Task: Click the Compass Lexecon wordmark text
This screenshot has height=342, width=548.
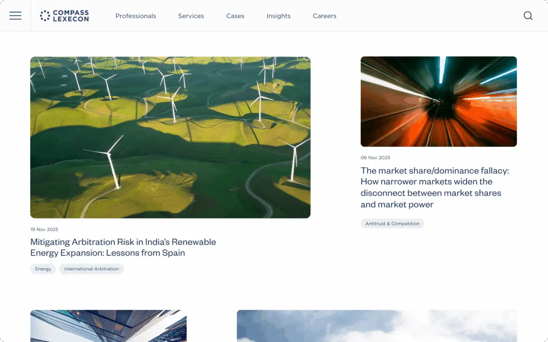Action: [x=71, y=16]
